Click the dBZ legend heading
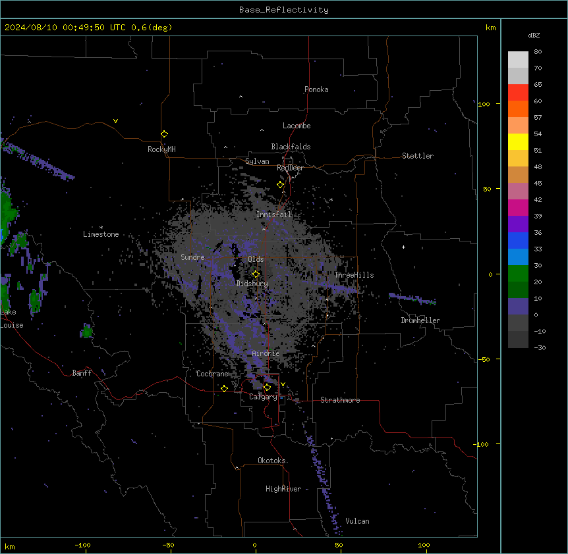The image size is (568, 554). 534,35
